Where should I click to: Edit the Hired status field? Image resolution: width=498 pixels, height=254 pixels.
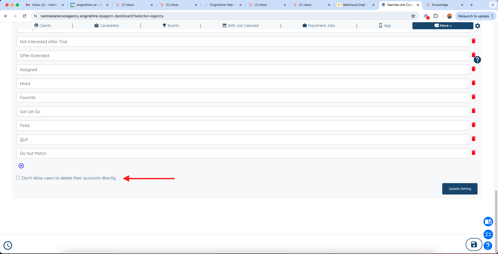243,84
